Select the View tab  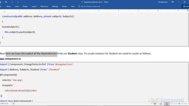pyautogui.click(x=73, y=6)
